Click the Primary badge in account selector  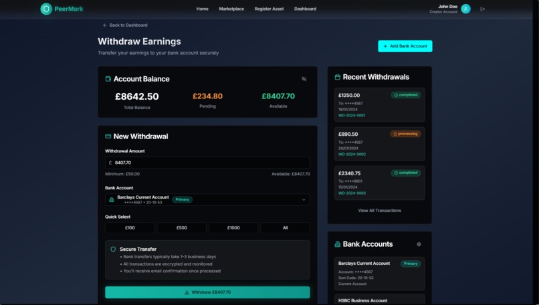(x=182, y=199)
